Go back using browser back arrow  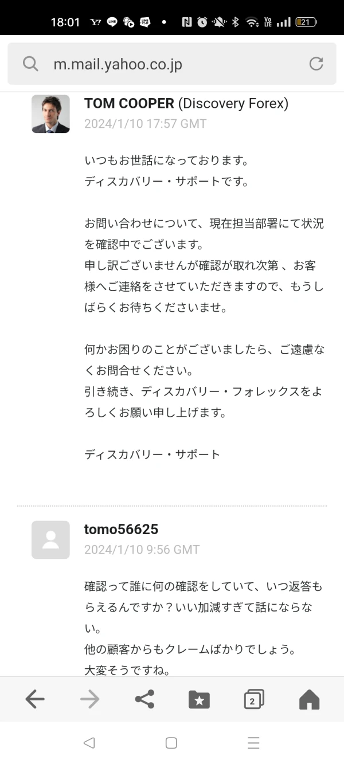tap(35, 699)
